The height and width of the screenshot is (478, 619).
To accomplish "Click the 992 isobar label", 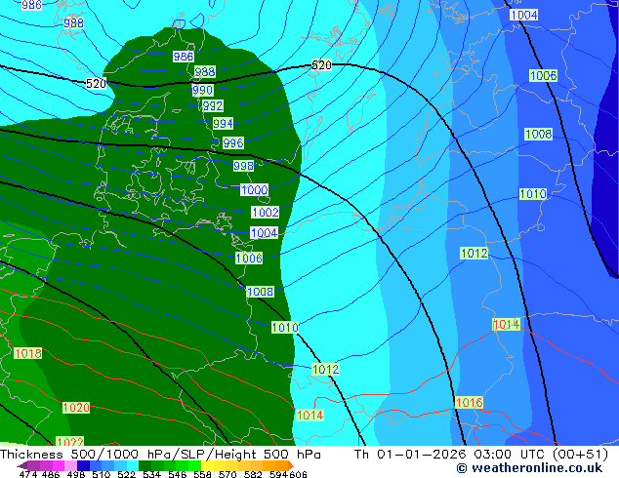I will coord(213,105).
